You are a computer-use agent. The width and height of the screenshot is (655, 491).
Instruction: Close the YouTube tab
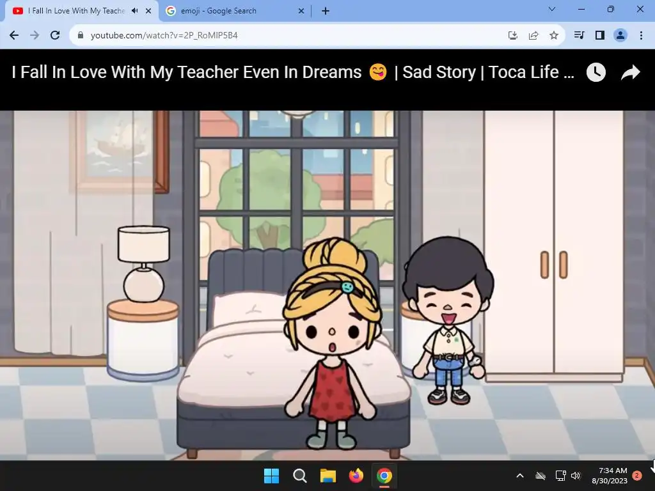pos(148,11)
